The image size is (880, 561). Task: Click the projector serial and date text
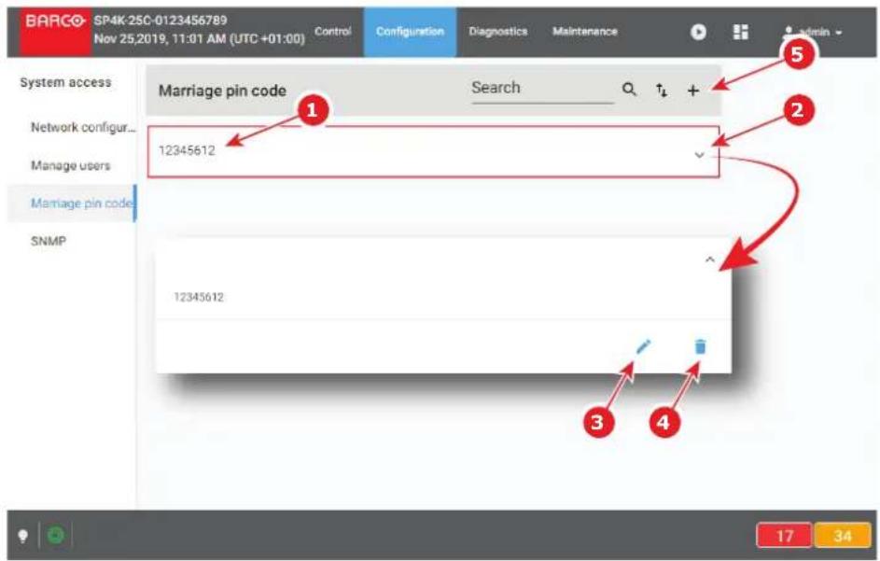(x=199, y=30)
